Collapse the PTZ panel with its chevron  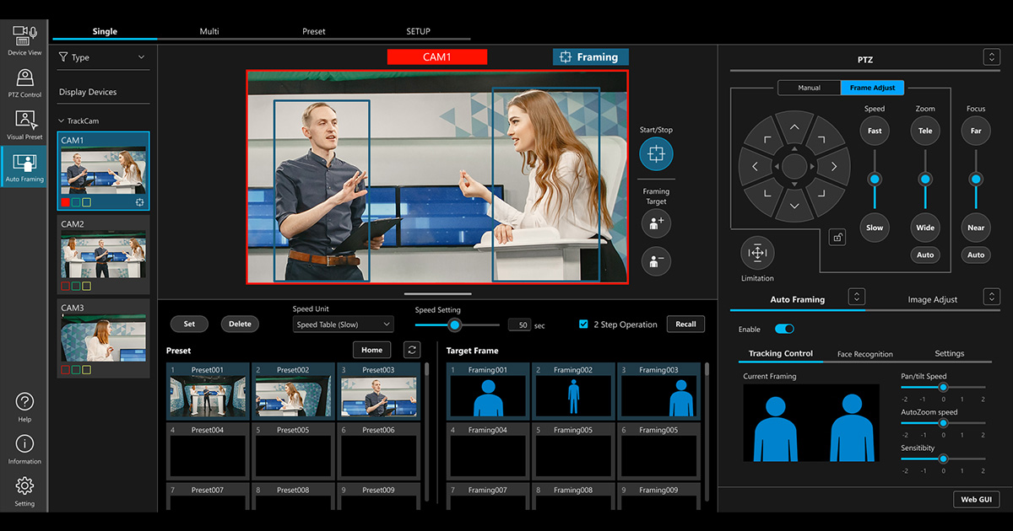coord(993,57)
